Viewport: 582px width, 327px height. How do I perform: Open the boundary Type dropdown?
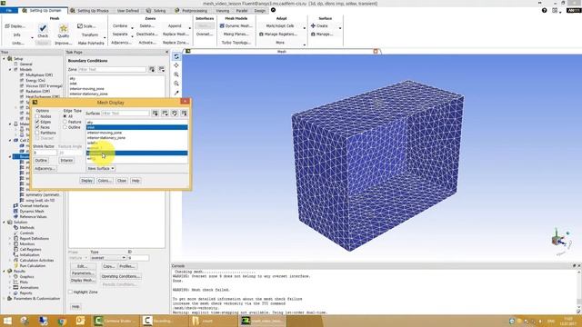pyautogui.click(x=107, y=258)
